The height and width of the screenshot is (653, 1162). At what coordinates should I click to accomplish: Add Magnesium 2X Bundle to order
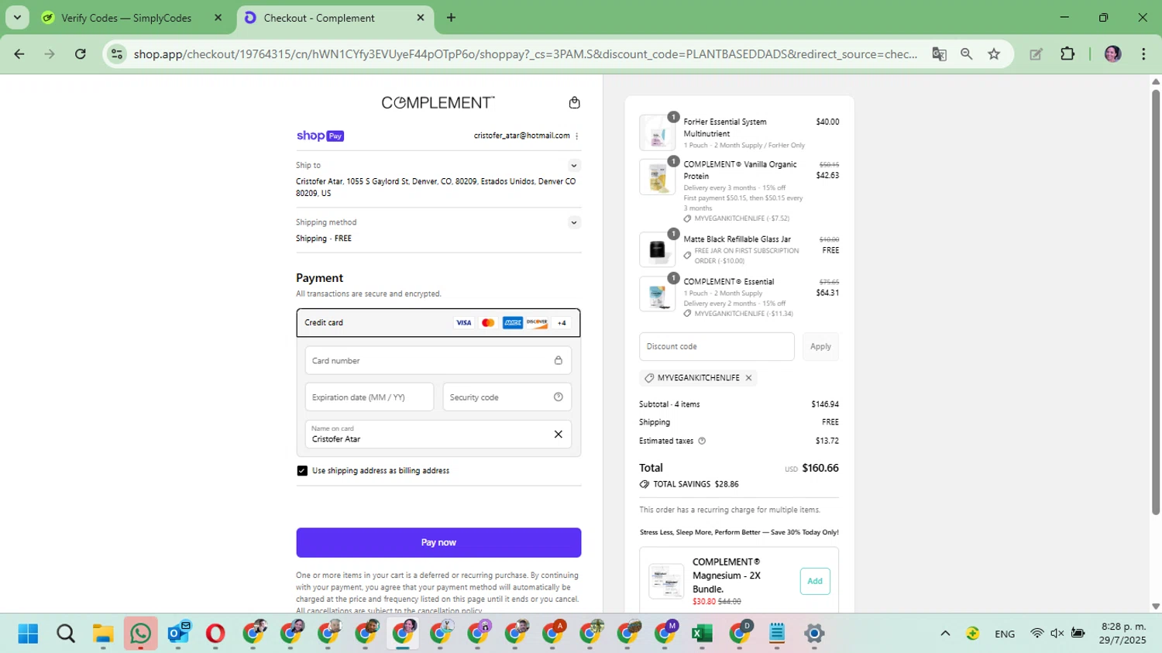point(815,581)
